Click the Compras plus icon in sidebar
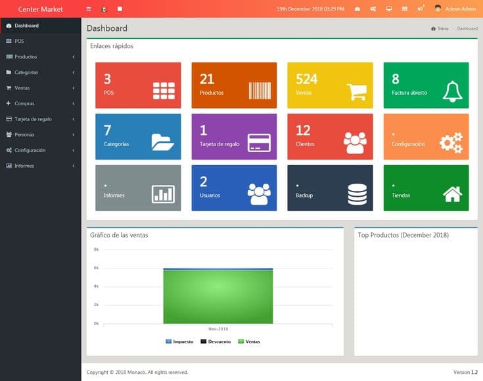 click(x=9, y=103)
